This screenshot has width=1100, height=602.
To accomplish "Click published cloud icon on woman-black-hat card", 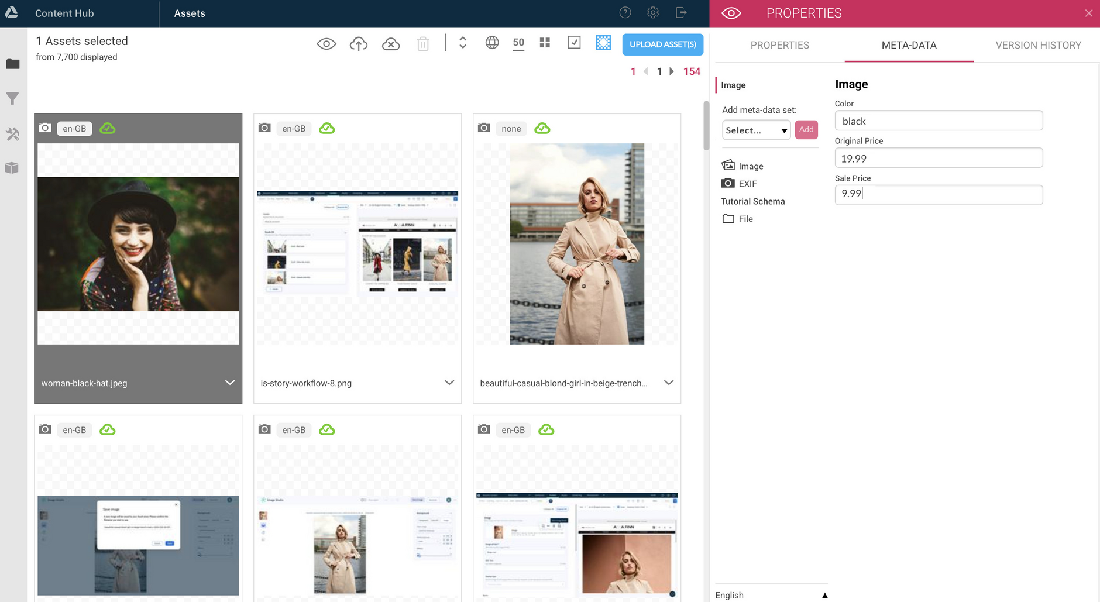I will click(x=108, y=128).
